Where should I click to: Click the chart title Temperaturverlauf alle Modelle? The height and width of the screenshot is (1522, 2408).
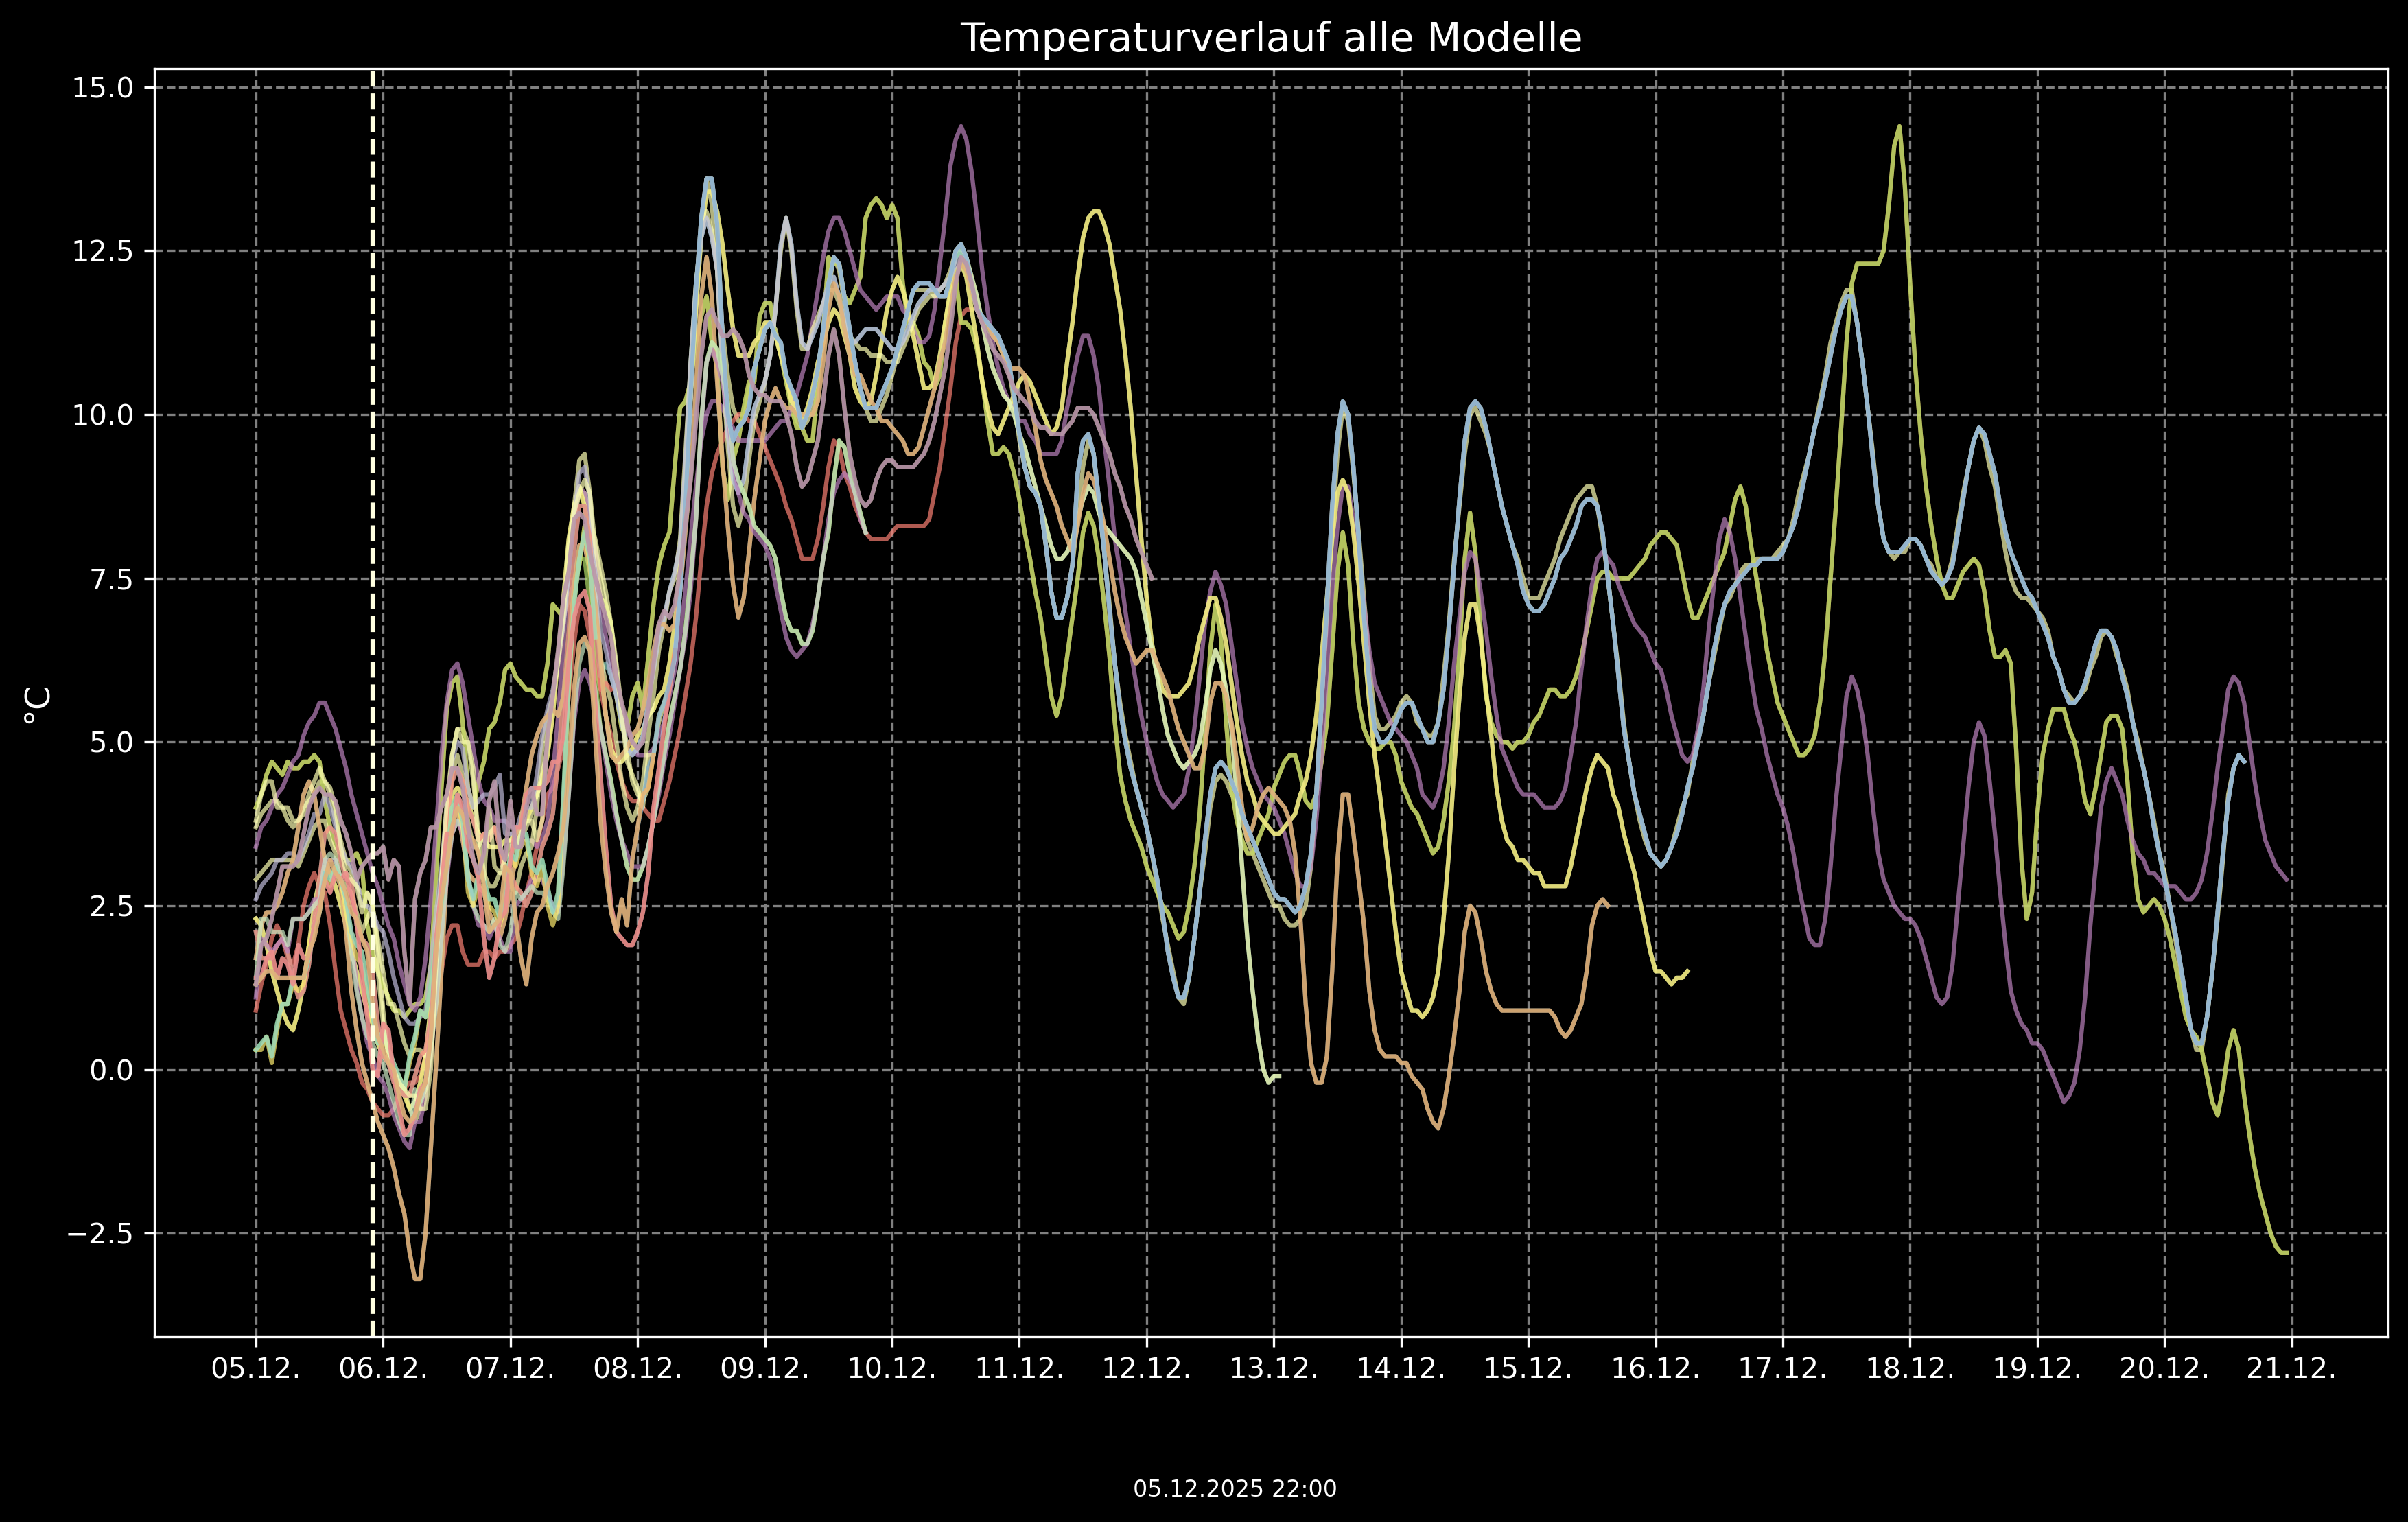point(1270,38)
